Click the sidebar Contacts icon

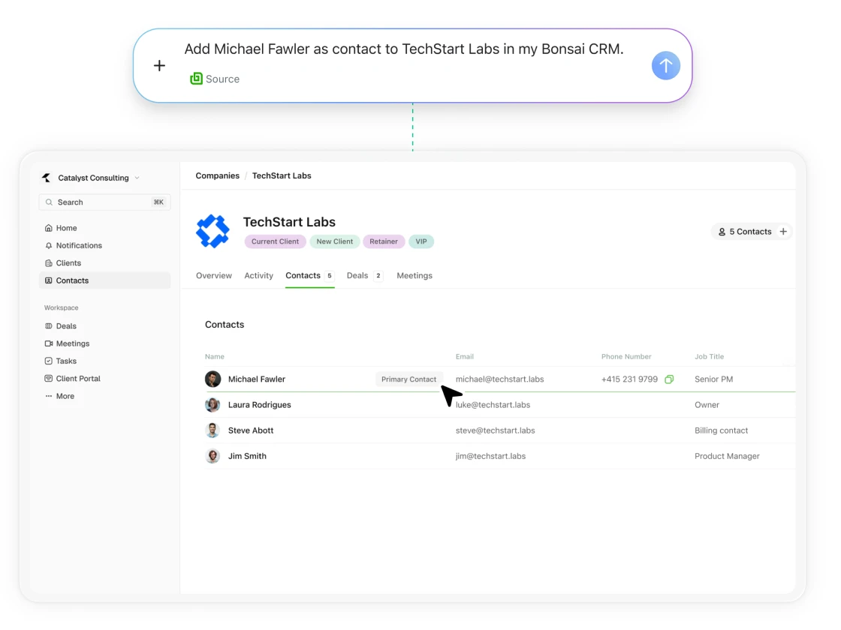pos(49,280)
